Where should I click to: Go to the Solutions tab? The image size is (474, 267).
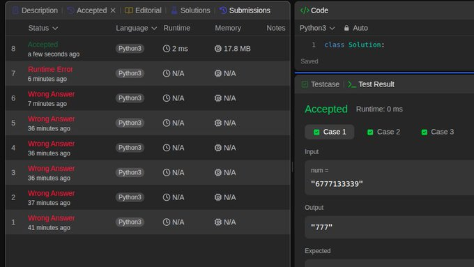click(x=190, y=10)
